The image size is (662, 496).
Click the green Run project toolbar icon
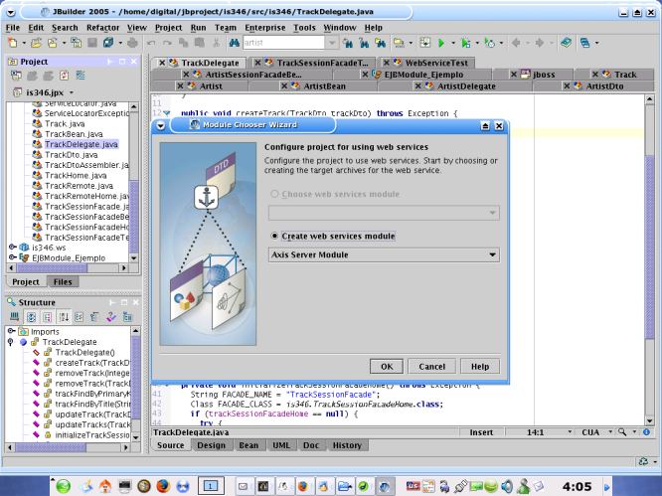(440, 44)
